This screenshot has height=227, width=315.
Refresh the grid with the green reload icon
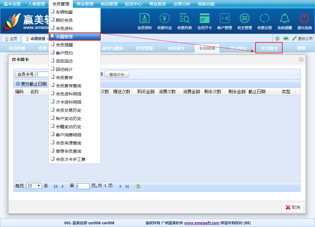click(138, 186)
